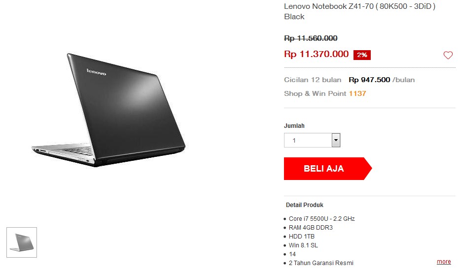Screen dimensions: 459x269
Task: Select the quantity field showing 1
Action: [312, 140]
